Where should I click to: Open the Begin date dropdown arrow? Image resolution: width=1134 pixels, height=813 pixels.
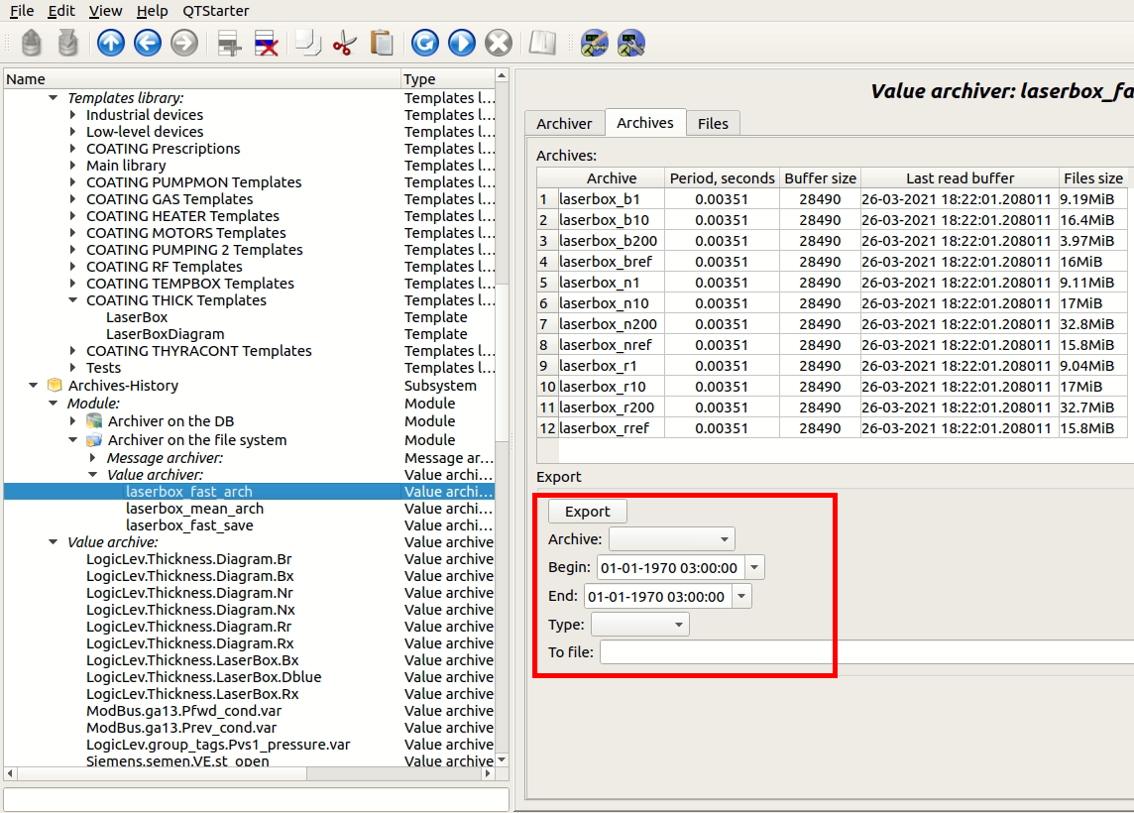click(754, 568)
